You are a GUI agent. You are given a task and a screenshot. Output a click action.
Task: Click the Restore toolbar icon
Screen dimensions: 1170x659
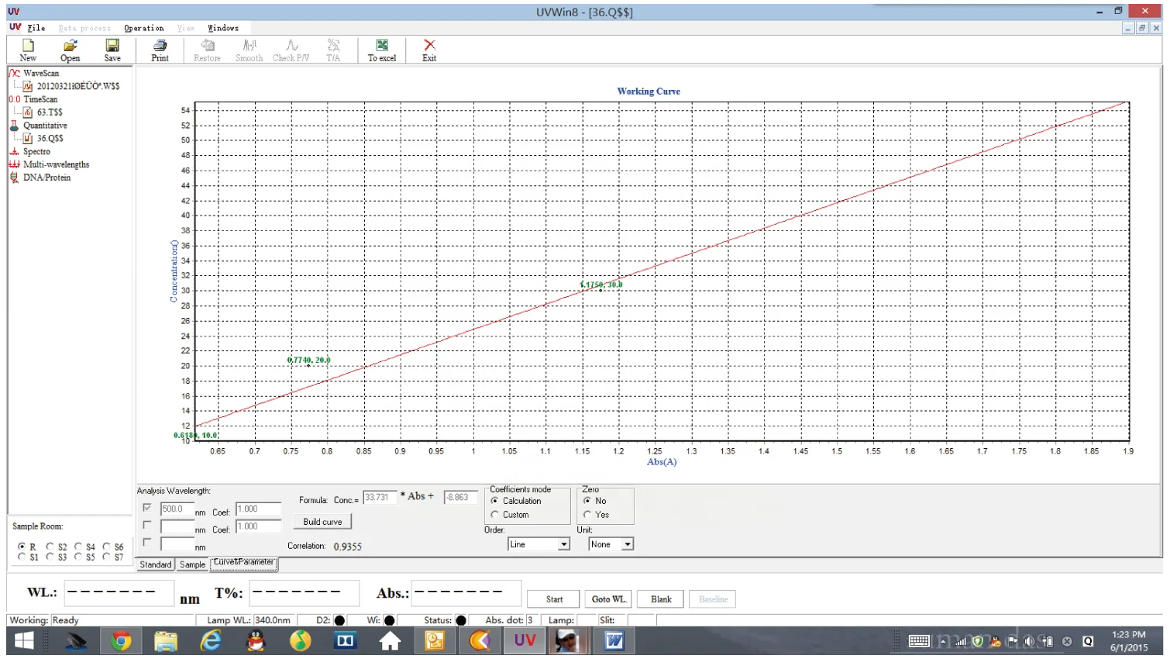[x=207, y=50]
